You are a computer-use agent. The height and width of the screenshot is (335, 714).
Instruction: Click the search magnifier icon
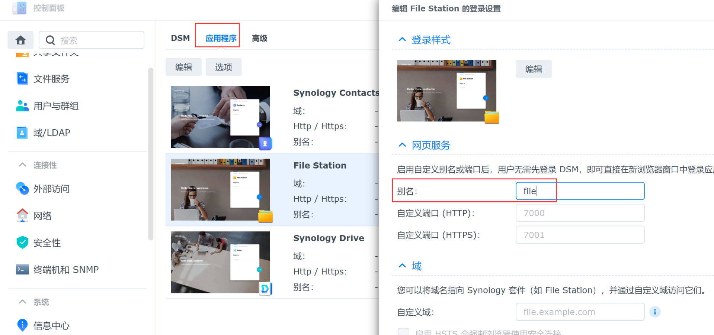click(50, 40)
